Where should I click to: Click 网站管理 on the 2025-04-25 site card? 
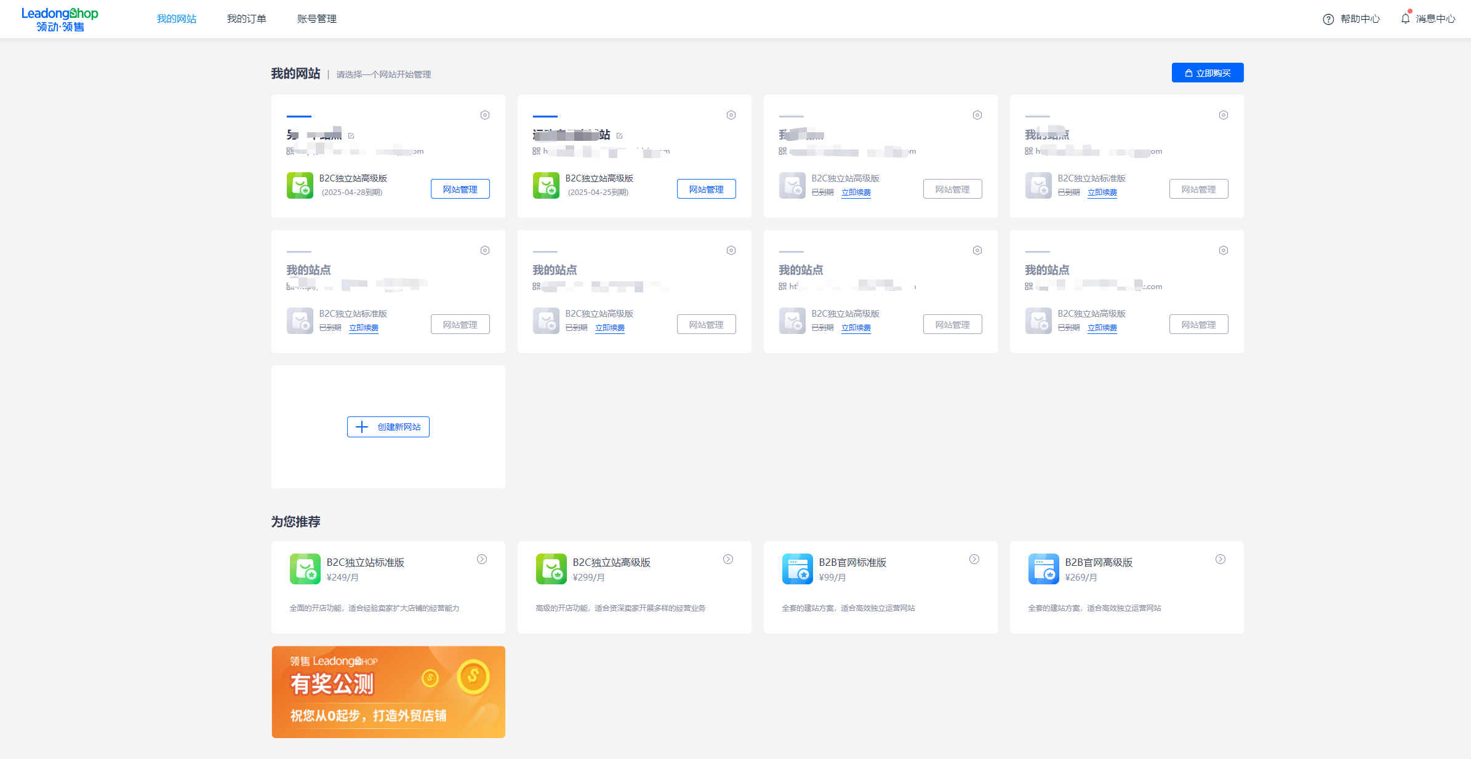pos(707,189)
